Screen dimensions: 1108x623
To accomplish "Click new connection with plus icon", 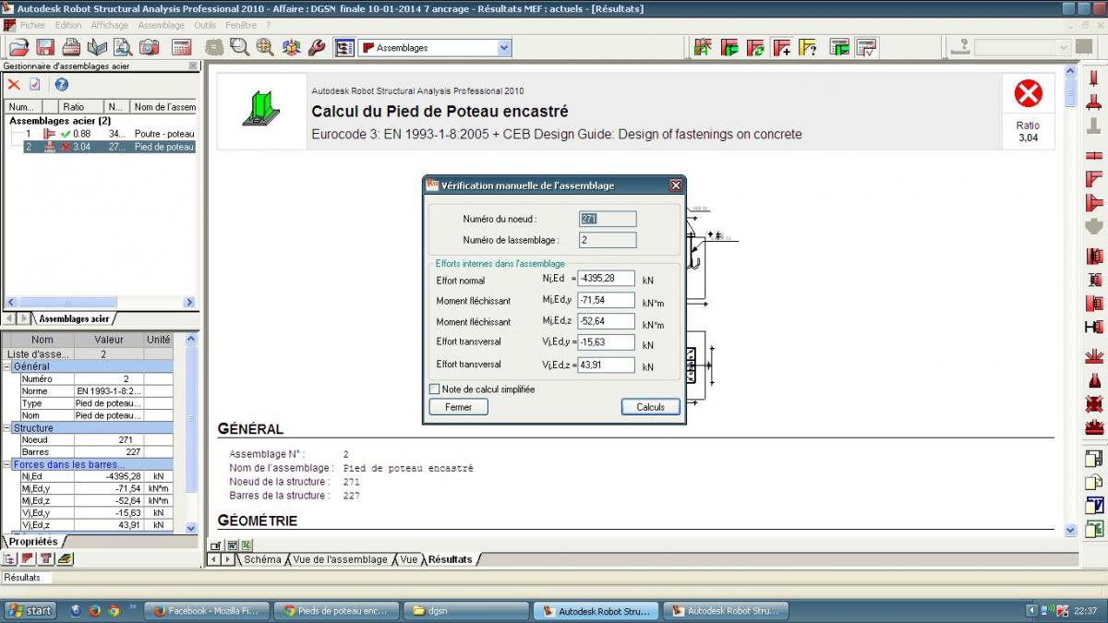I will tap(782, 47).
